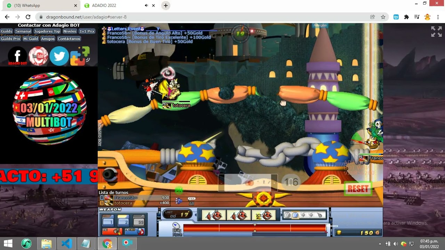445x250 pixels.
Task: Mute the ADADIO 2022 tab audio icon
Action: 146,6
